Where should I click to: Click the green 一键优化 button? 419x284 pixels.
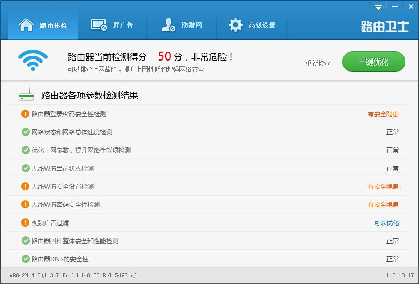pyautogui.click(x=373, y=62)
